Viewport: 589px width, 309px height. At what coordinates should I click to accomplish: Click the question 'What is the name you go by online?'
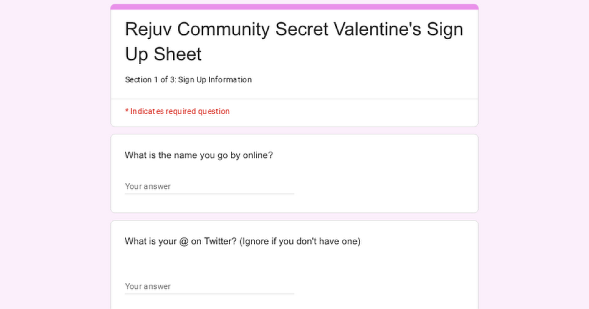(x=199, y=155)
